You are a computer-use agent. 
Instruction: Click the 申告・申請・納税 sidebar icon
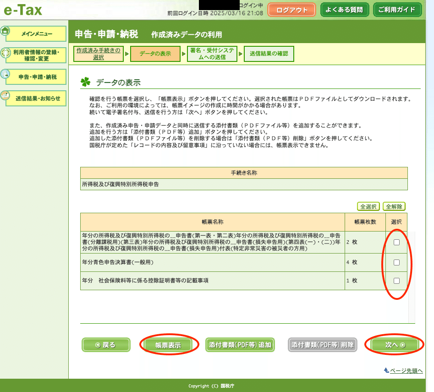click(5, 73)
